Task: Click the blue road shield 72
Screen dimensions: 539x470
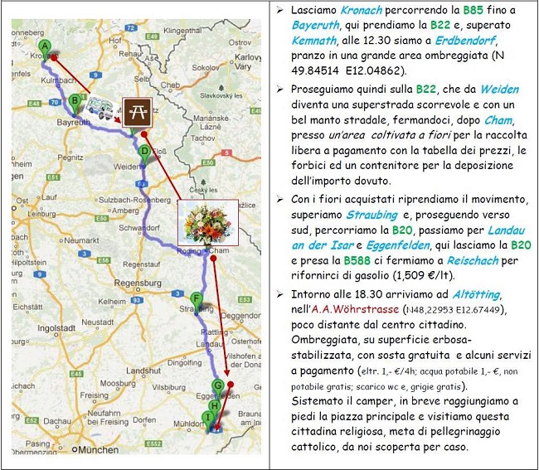Action: 131,28
